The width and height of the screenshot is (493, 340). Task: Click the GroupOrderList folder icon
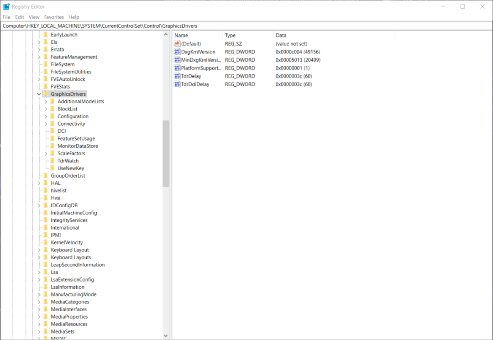(x=46, y=176)
